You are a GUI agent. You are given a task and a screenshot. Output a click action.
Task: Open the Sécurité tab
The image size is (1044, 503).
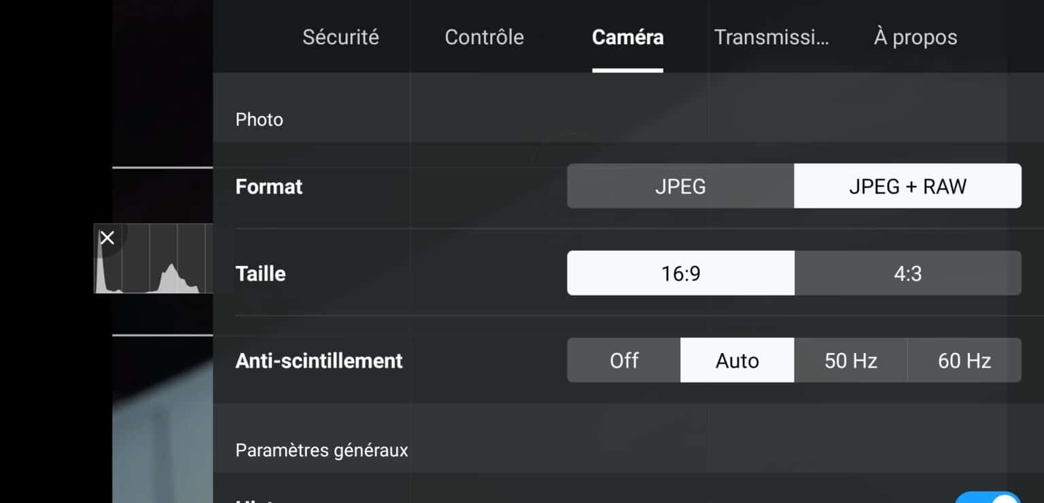point(341,37)
